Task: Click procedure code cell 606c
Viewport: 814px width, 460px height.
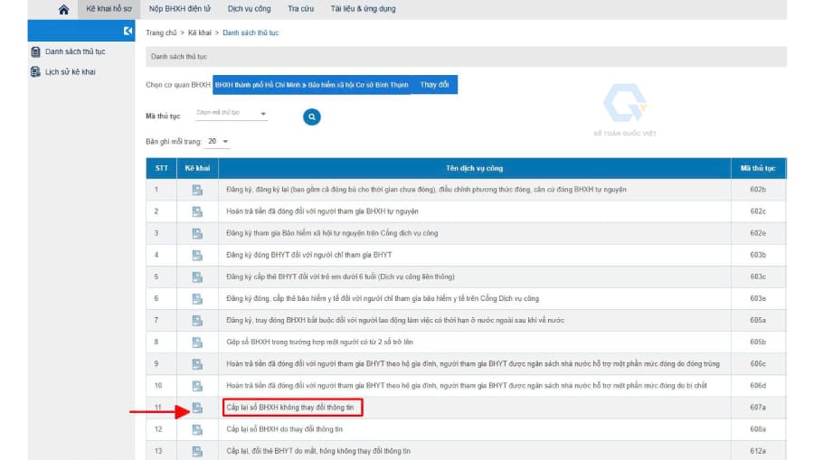Action: [x=758, y=364]
